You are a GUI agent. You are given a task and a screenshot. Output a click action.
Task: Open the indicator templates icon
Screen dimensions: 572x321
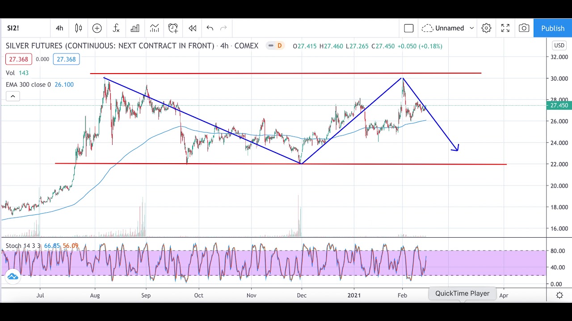pos(154,28)
